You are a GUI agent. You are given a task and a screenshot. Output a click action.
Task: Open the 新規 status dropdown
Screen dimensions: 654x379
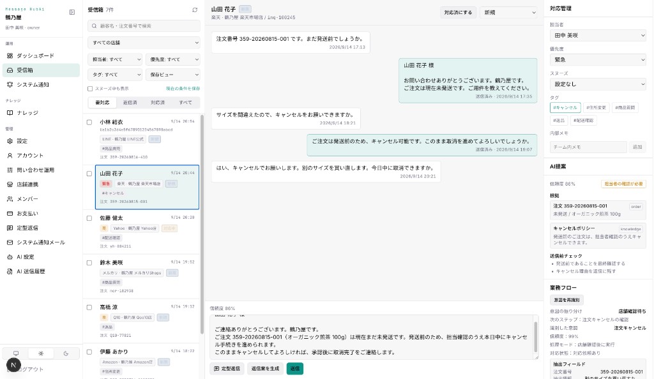508,13
